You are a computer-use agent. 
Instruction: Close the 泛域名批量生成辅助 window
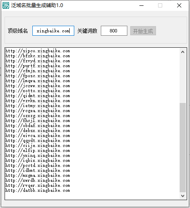coord(179,5)
